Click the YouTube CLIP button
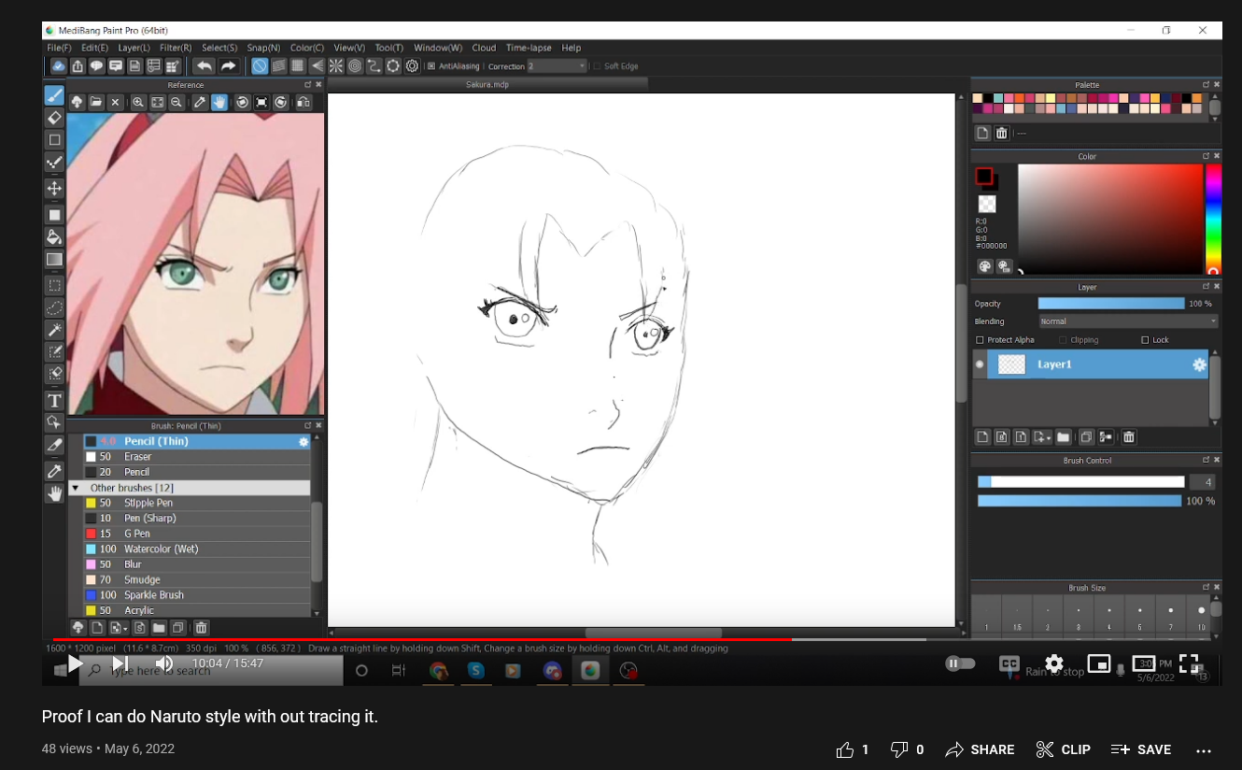This screenshot has height=770, width=1242. click(1063, 749)
